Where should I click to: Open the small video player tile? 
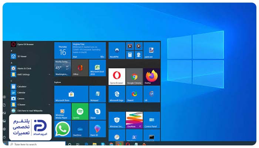[130, 46]
